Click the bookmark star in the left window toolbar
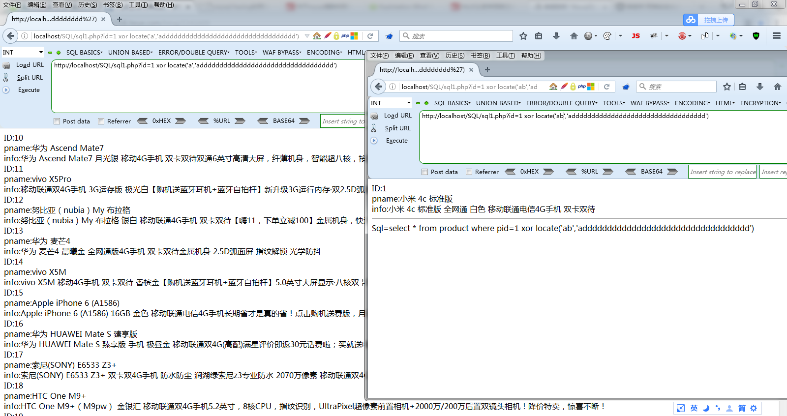This screenshot has height=416, width=787. (523, 36)
